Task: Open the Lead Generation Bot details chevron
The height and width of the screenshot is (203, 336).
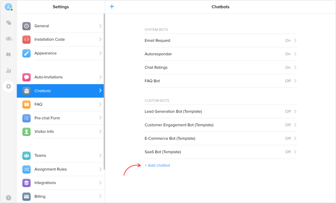Action: (295, 111)
